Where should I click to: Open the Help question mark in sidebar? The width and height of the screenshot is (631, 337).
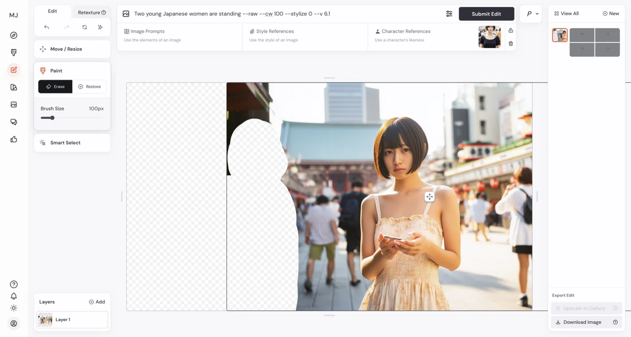(x=14, y=284)
